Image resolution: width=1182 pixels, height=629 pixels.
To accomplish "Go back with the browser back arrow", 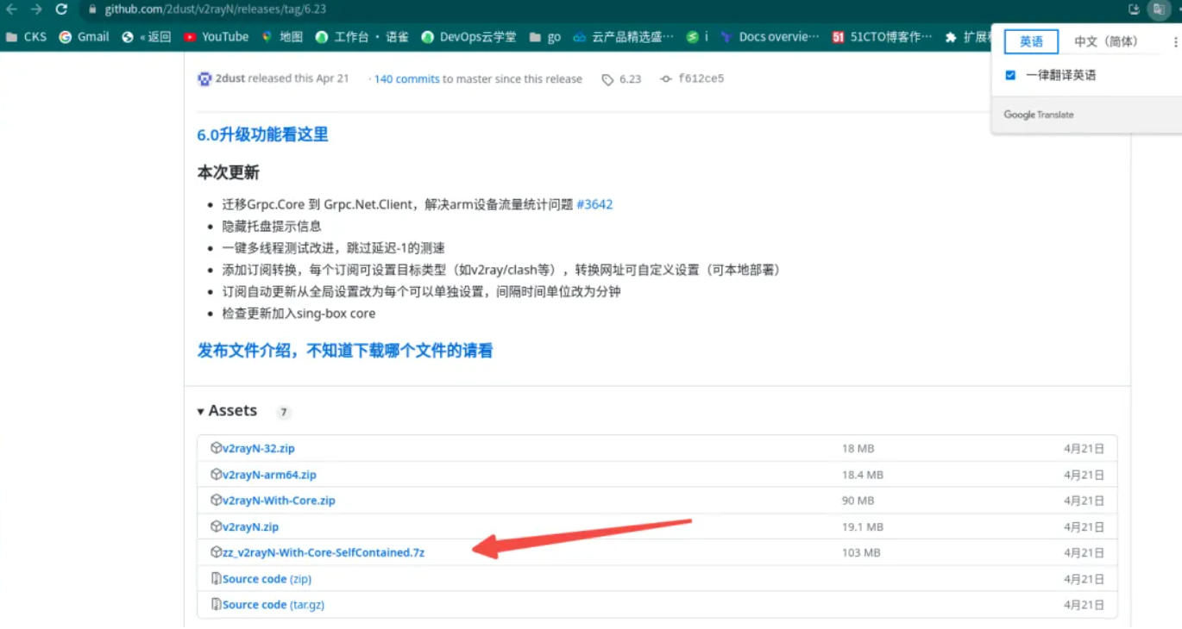I will (11, 9).
